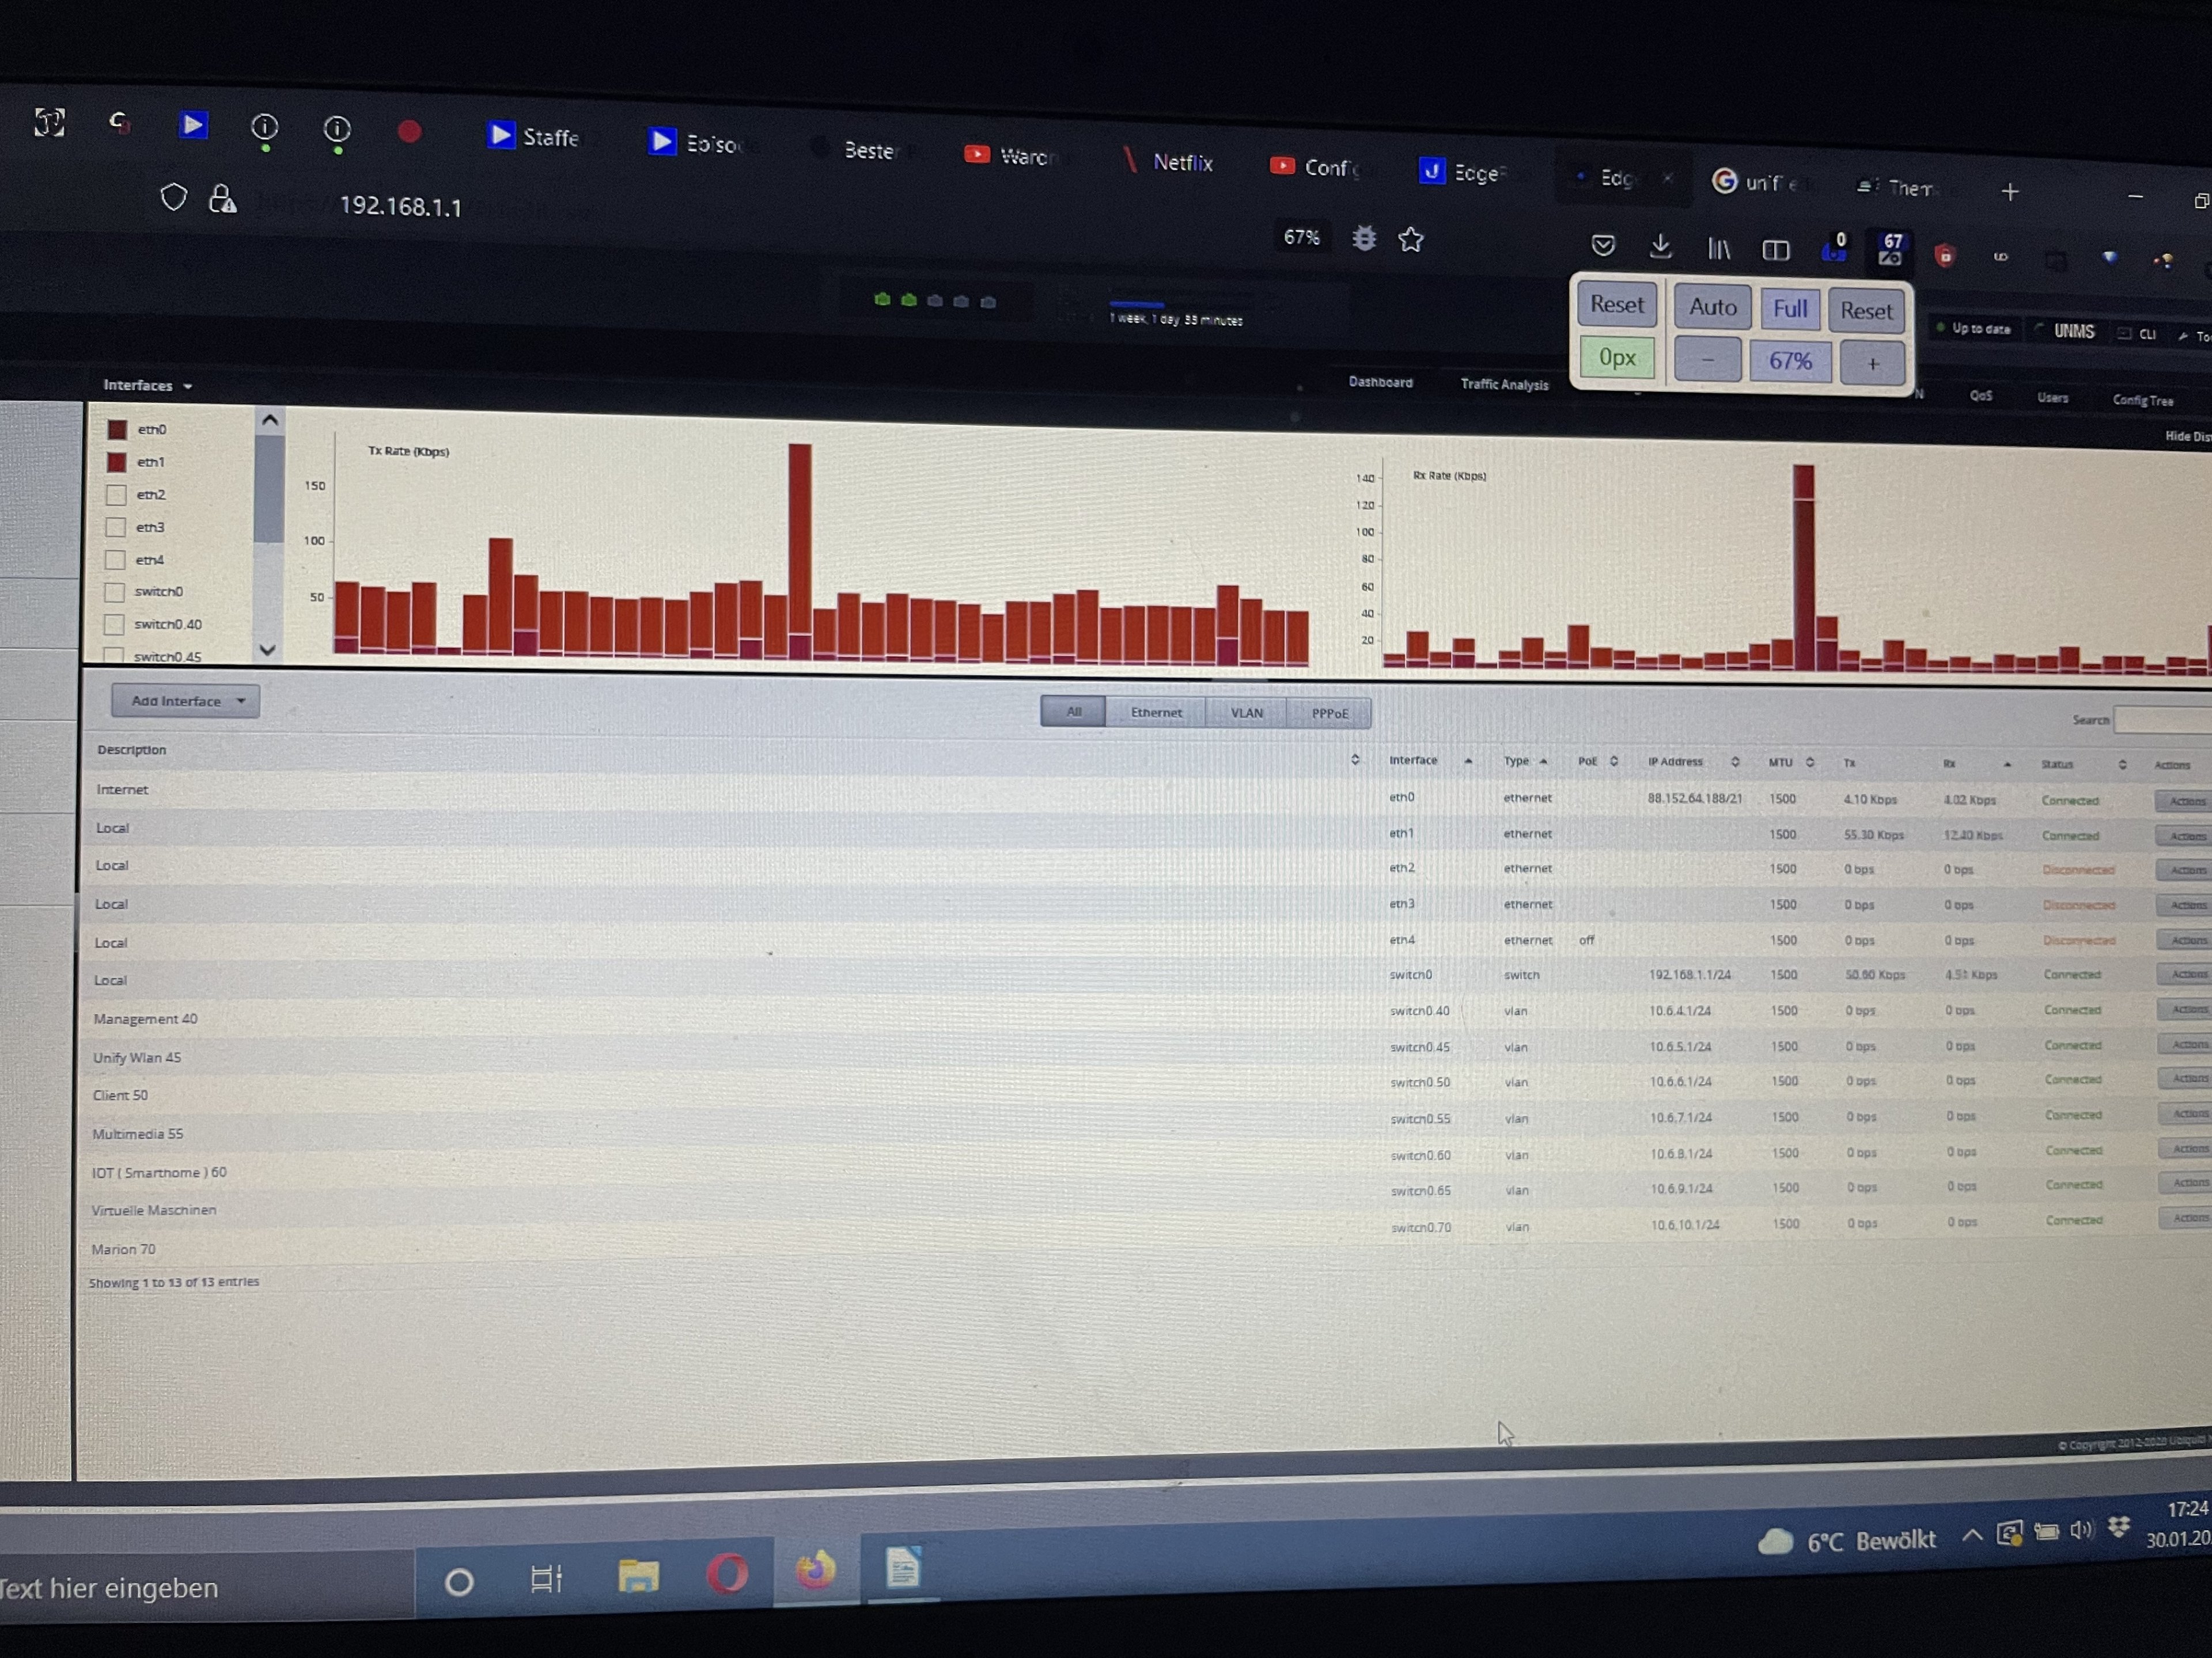2212x1658 pixels.
Task: Click the shield tracking protection icon
Action: point(174,198)
